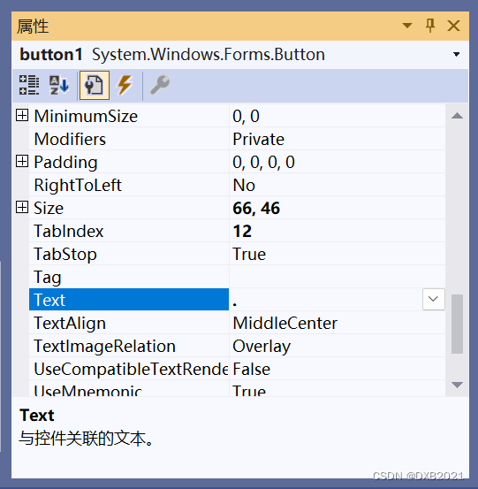Click the scrollbar down arrow

[457, 385]
